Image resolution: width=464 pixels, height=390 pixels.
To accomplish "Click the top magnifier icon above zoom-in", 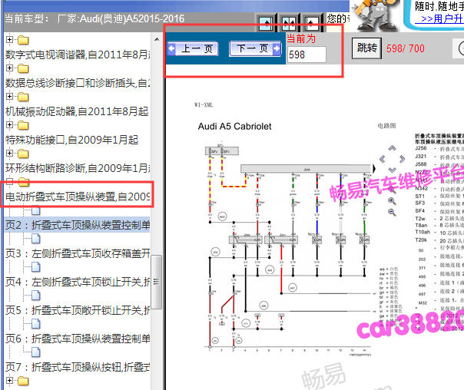I will click(392, 190).
